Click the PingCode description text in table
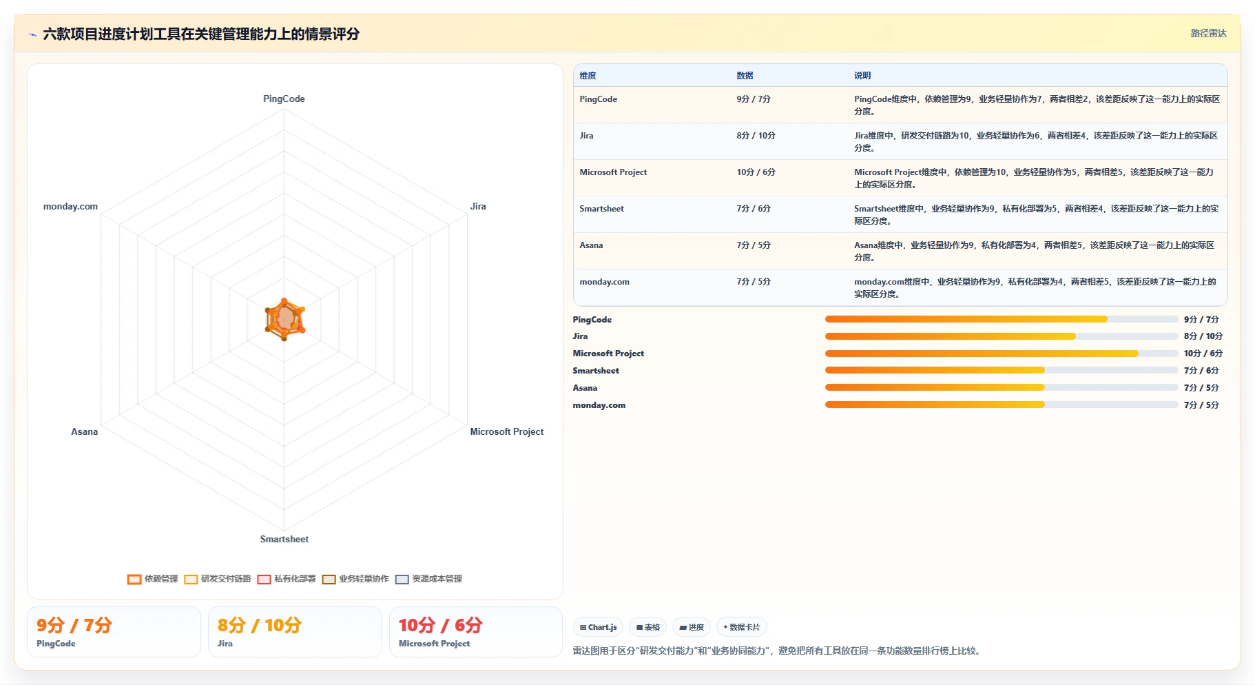The image size is (1255, 685). [1037, 105]
